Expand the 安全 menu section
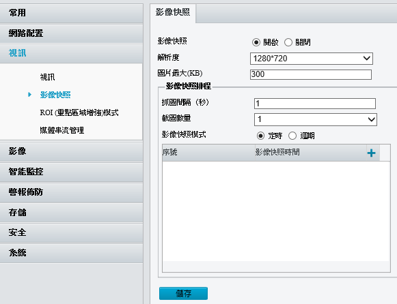The width and height of the screenshot is (397, 304). 71,232
